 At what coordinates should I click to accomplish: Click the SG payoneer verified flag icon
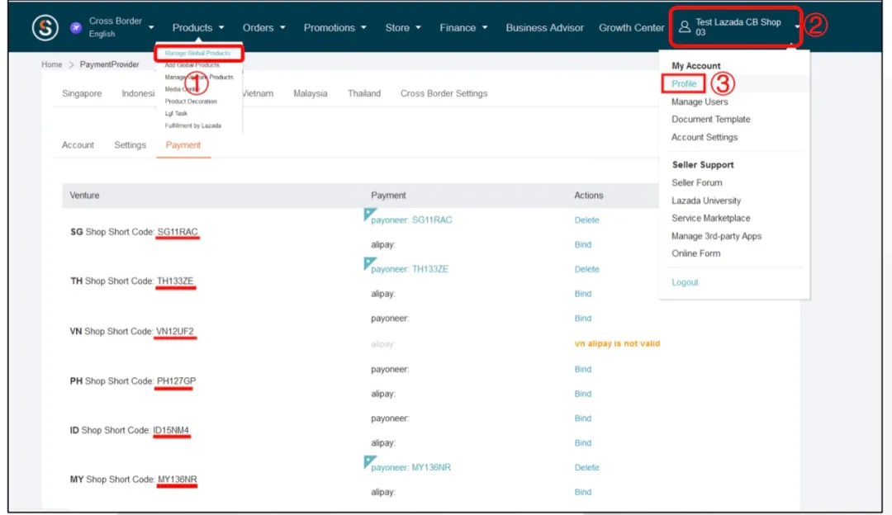pos(369,214)
